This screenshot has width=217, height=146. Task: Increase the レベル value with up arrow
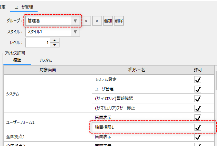click(x=55, y=41)
